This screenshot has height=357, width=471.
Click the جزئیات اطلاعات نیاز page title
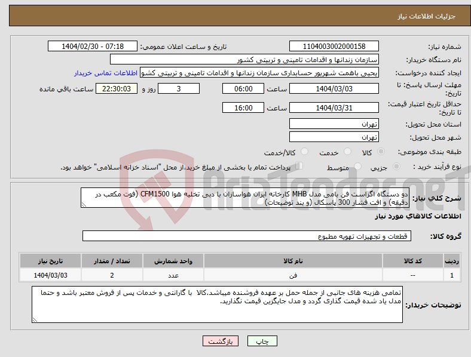tap(427, 16)
